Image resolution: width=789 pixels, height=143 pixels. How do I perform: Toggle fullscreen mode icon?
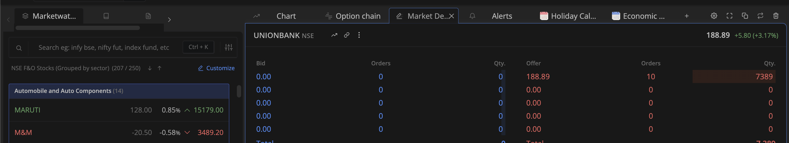click(x=729, y=16)
